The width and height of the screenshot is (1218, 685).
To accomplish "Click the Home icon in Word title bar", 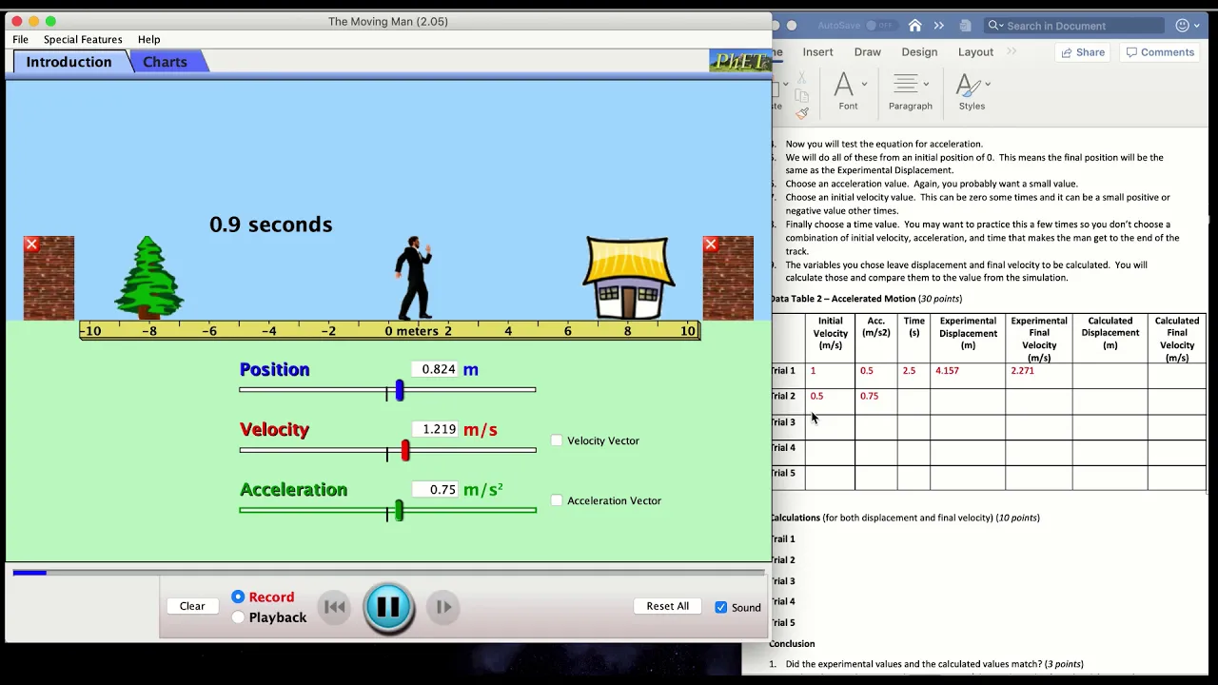I will point(914,26).
